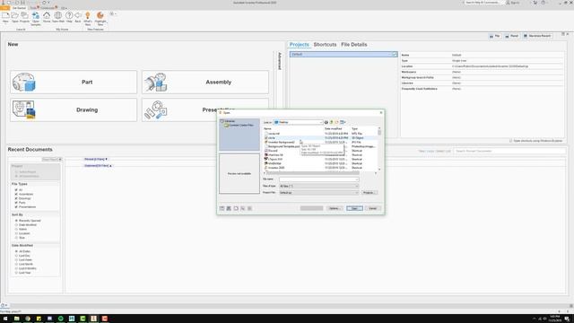
Task: Create a new Drawing
Action: tap(74, 109)
